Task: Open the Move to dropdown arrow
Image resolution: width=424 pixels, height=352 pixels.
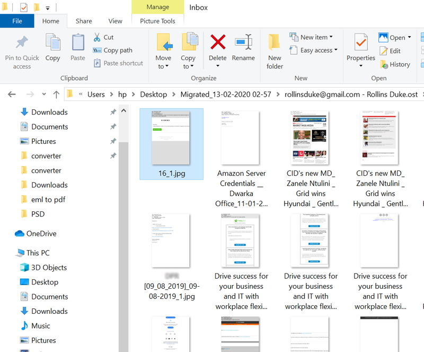Action: coord(167,66)
